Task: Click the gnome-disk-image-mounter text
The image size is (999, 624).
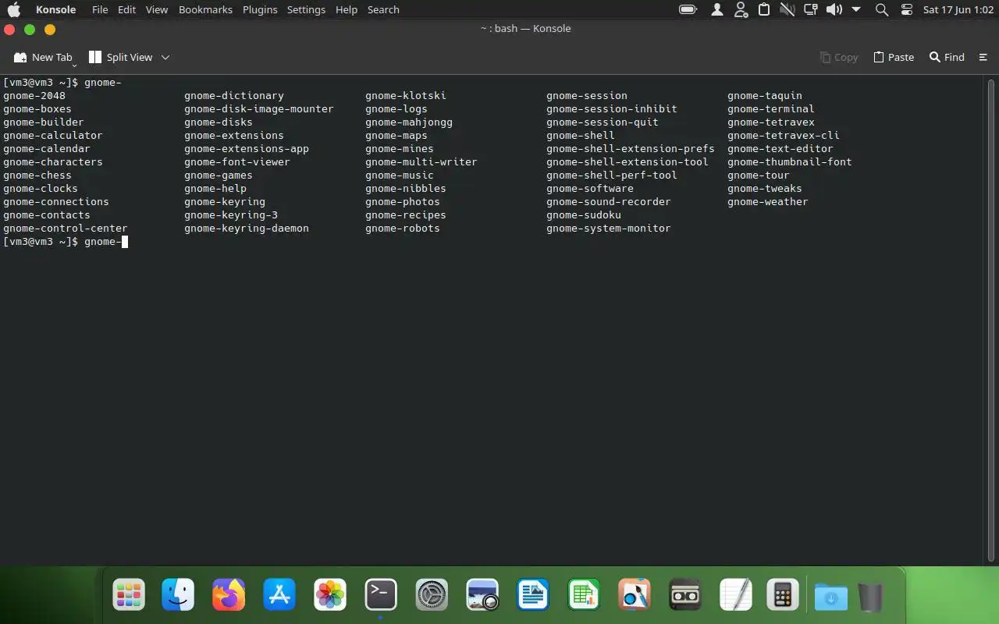Action: 258,108
